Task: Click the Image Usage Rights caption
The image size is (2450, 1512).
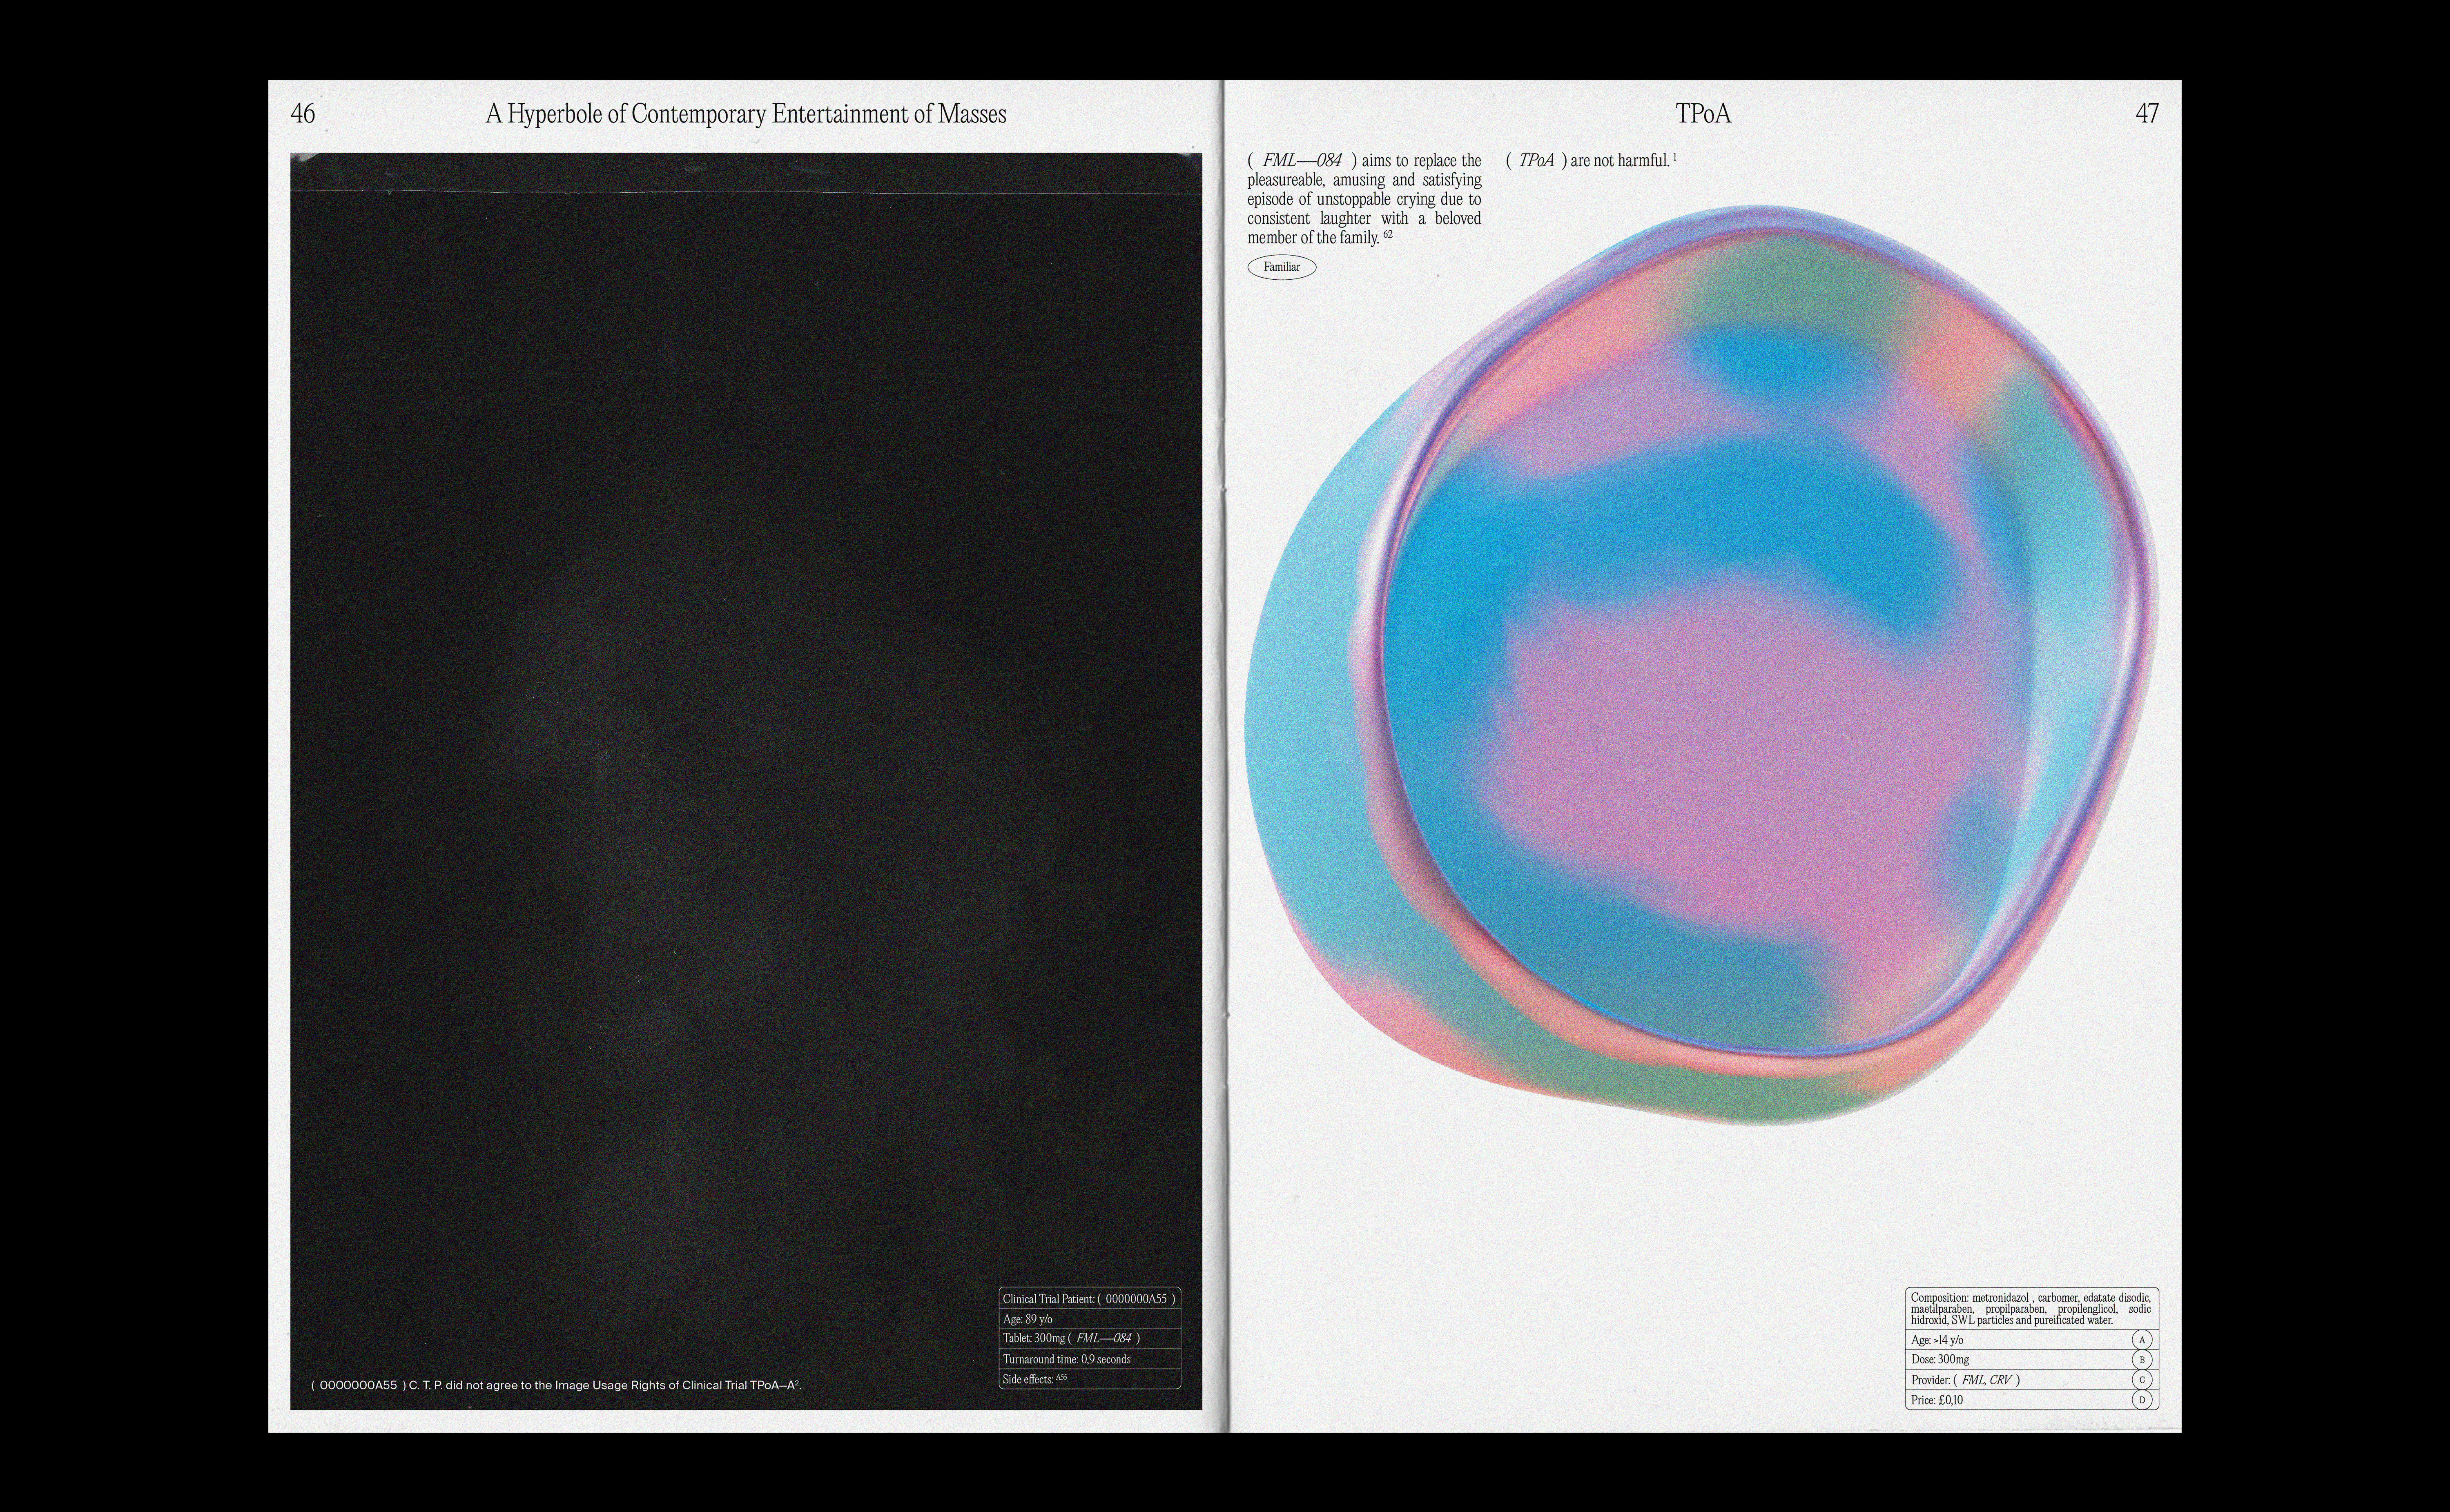Action: click(556, 1386)
